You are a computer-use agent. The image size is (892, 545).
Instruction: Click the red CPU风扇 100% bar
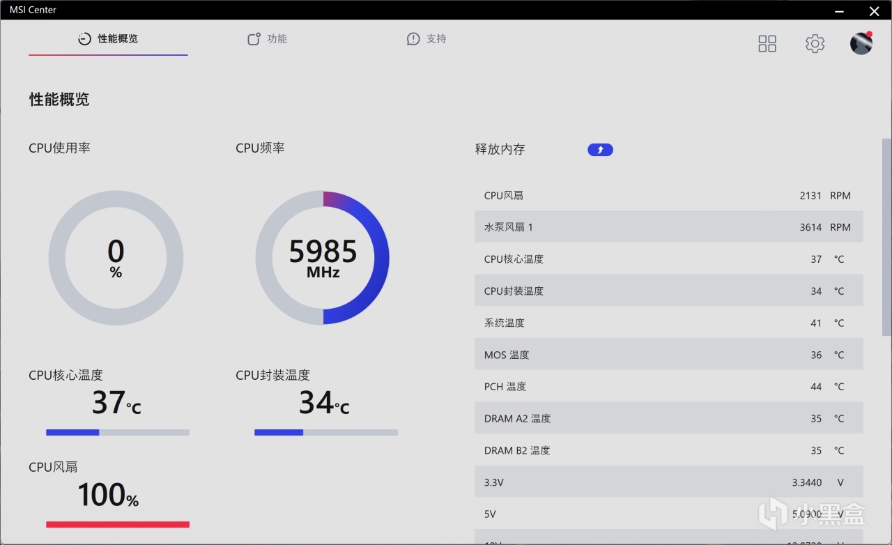point(118,524)
